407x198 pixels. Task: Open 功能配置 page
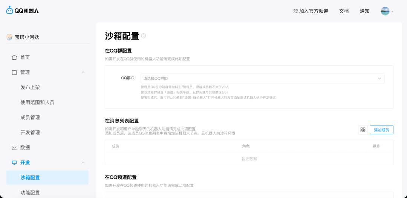(x=30, y=193)
